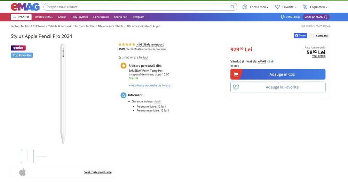The width and height of the screenshot is (348, 182).
Task: Click the user account icon
Action: pyautogui.click(x=245, y=7)
